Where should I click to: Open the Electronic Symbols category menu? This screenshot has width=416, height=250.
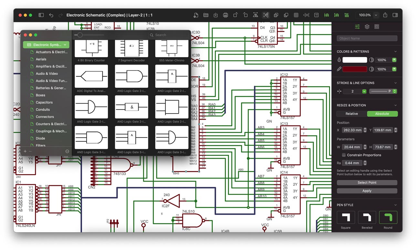[x=46, y=45]
